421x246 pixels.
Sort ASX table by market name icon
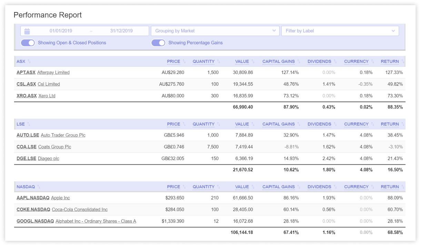pyautogui.click(x=29, y=62)
